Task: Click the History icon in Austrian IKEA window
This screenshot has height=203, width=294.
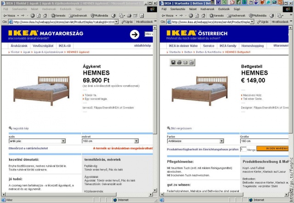Action: point(271,16)
